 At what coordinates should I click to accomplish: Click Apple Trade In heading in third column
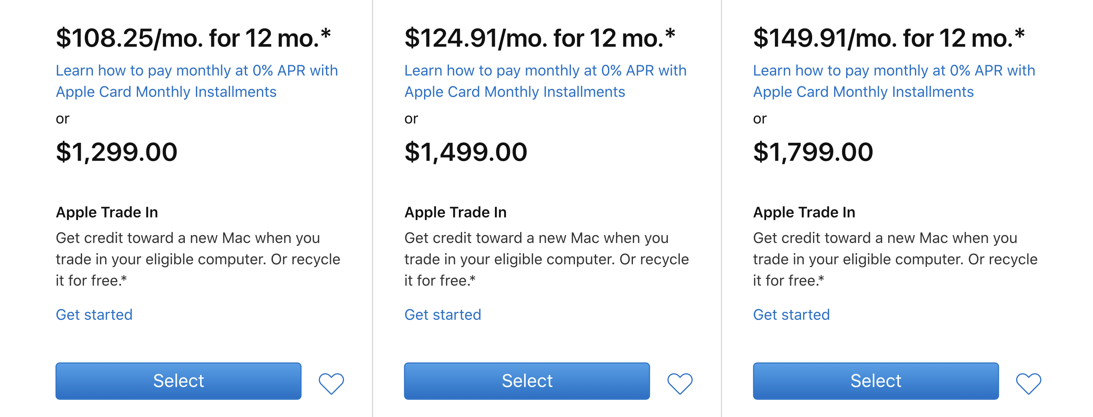[x=804, y=212]
